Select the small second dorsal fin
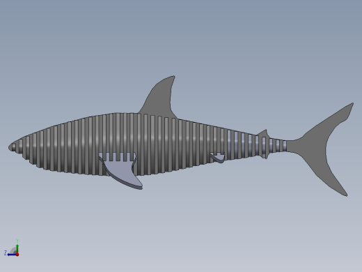Image resolution: width=362 pixels, height=272 pixels. 264,133
